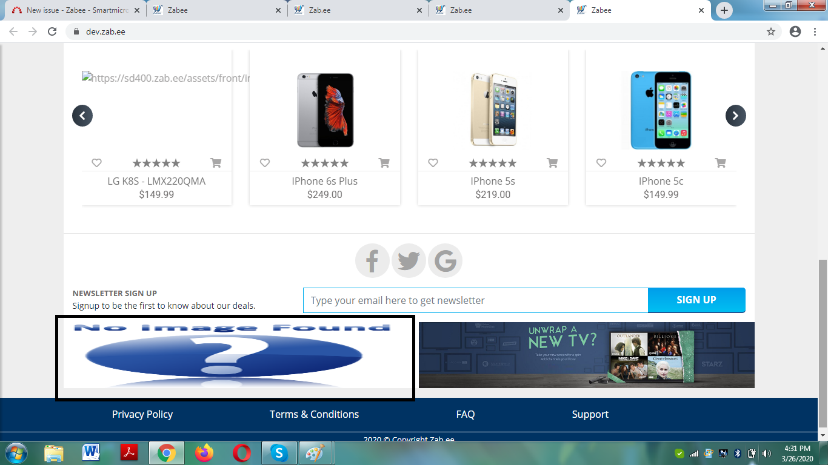Close the New issue tab

point(138,10)
